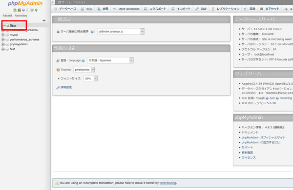
Task: Open the pmahomme theme dropdown
Action: 84,70
